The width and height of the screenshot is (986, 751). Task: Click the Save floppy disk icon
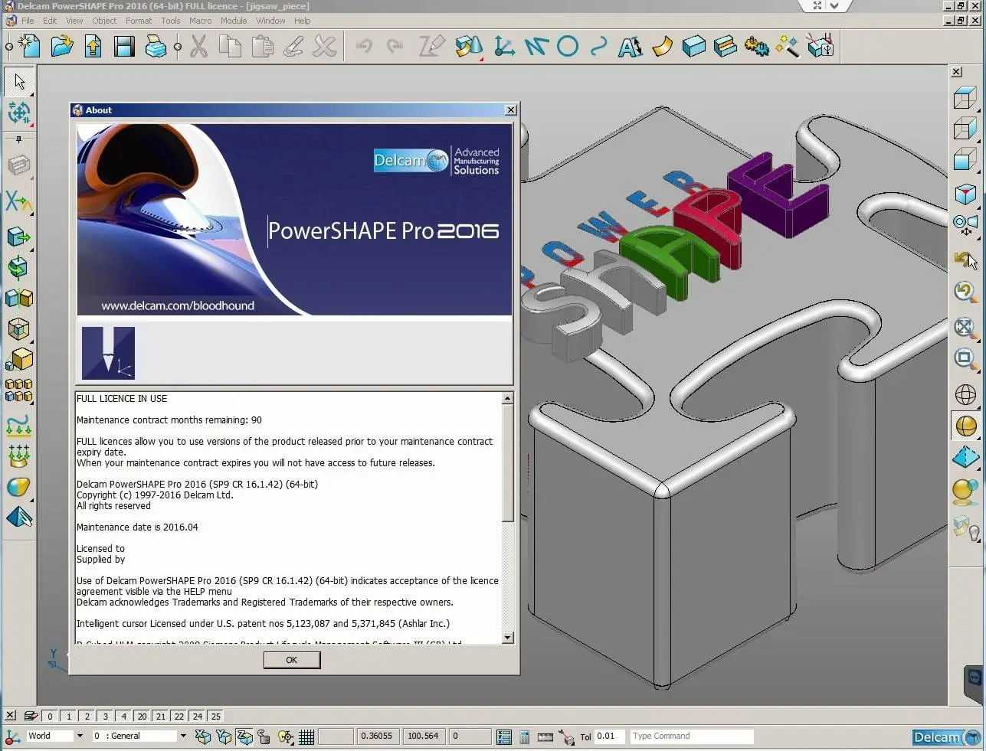pos(124,47)
